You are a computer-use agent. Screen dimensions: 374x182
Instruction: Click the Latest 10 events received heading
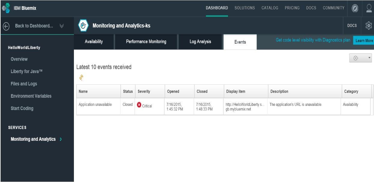coord(104,67)
